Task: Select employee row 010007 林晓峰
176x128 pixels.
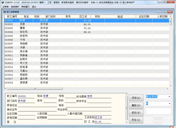Action: pos(87,44)
